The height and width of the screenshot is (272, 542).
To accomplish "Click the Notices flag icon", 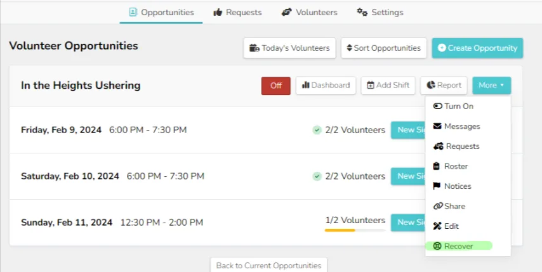I will (x=437, y=186).
